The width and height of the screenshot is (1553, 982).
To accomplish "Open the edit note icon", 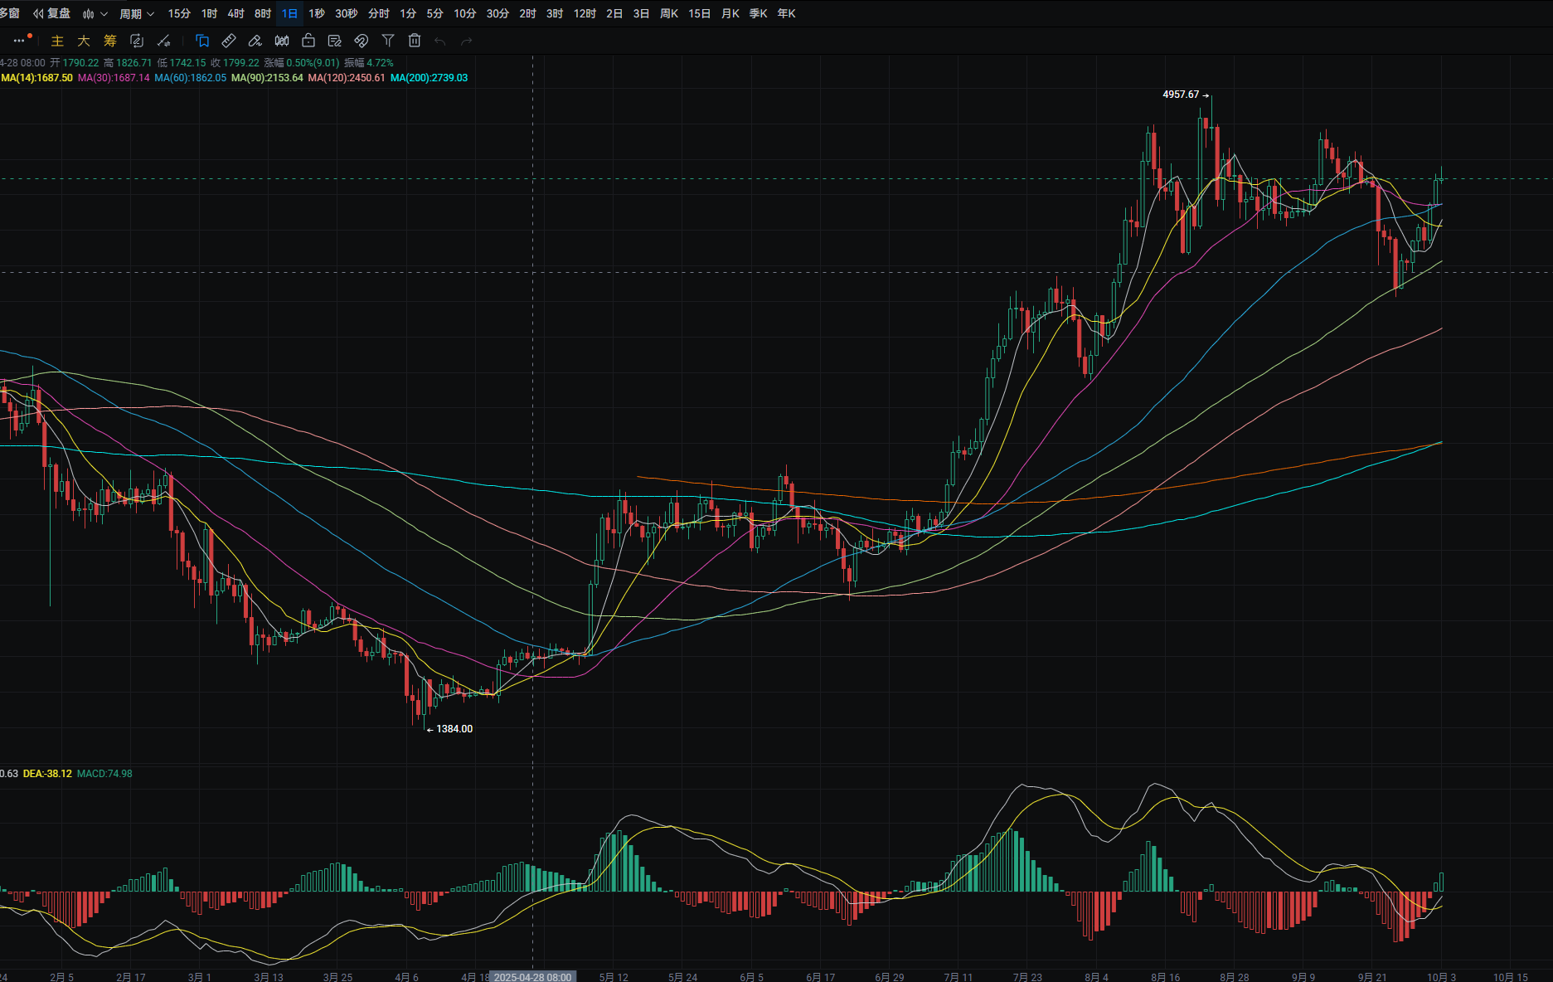I will pos(335,41).
